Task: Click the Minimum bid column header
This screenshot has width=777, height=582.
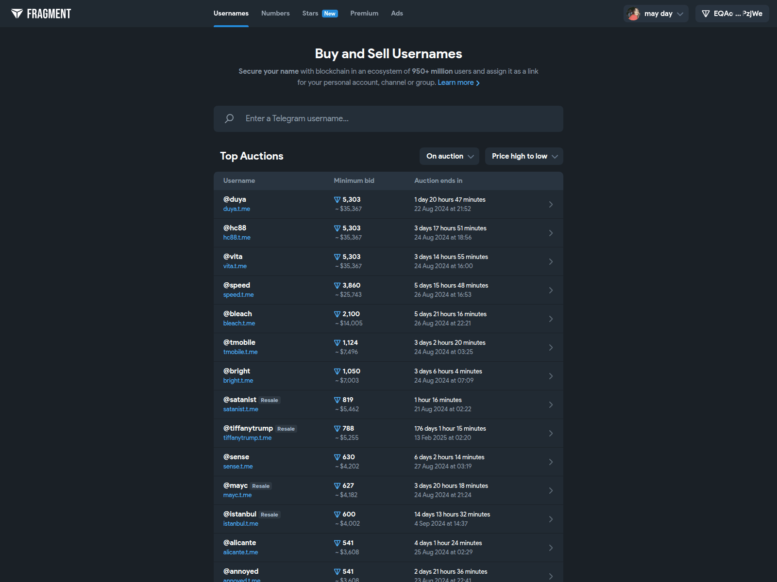Action: [354, 180]
